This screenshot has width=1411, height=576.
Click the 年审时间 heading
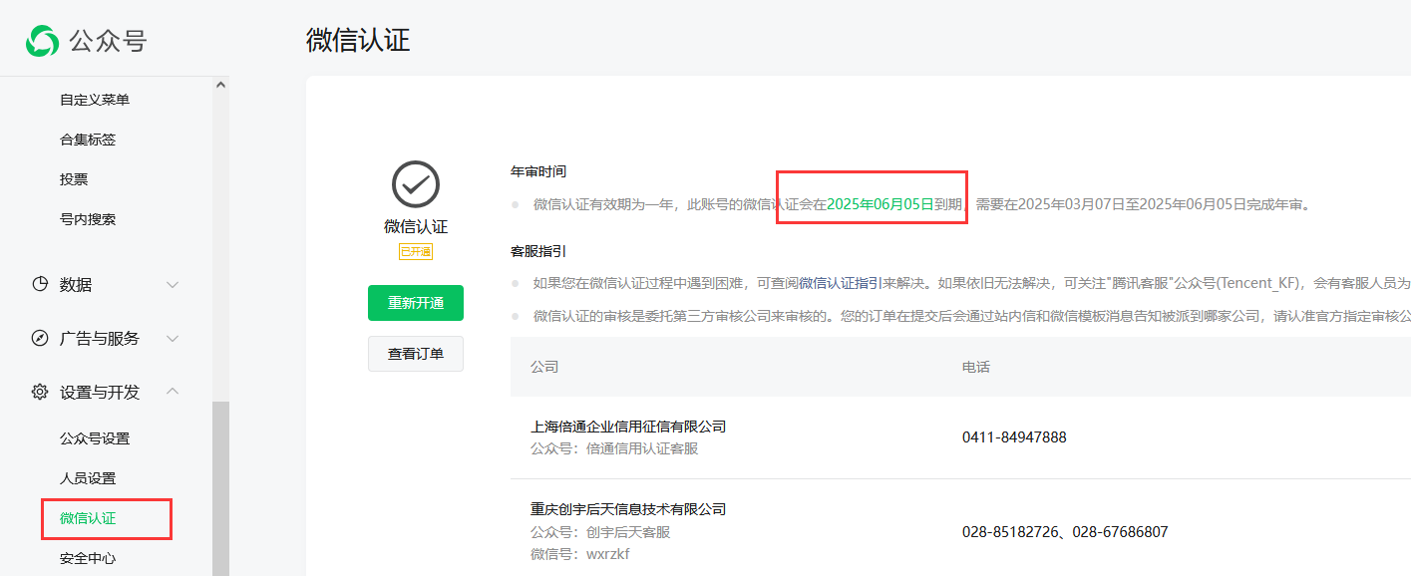538,172
